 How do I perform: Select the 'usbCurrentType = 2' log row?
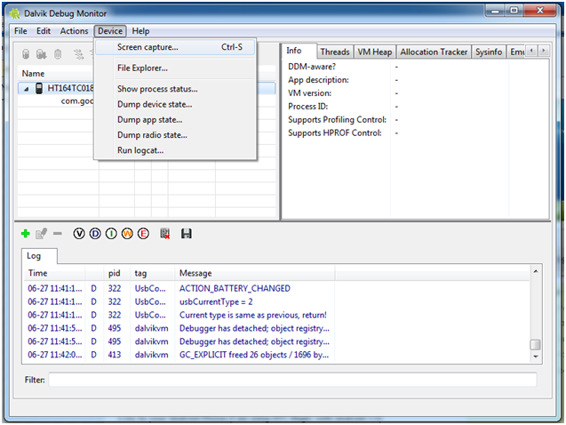pyautogui.click(x=276, y=301)
